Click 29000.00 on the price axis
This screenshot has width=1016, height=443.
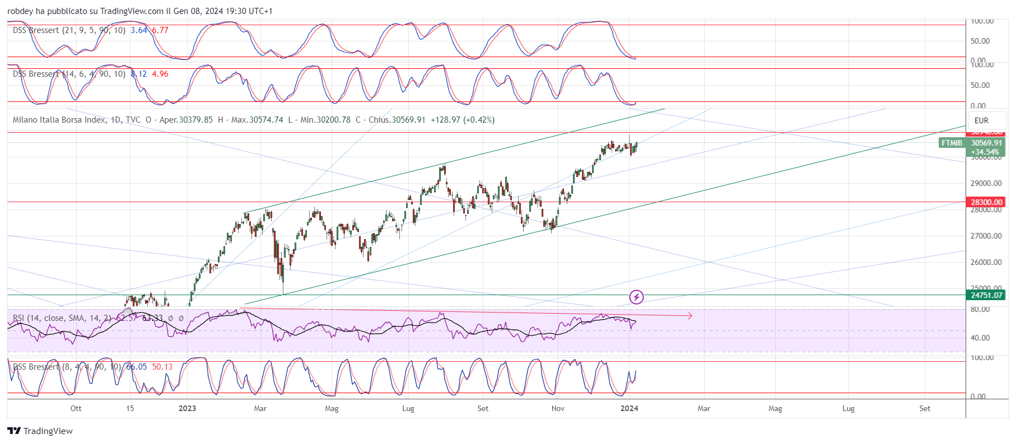point(986,183)
